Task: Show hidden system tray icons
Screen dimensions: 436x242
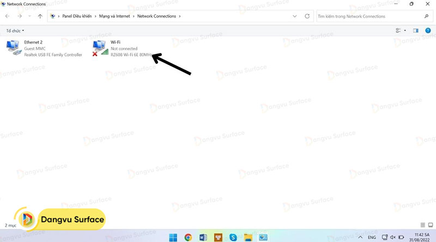Action: (x=360, y=237)
